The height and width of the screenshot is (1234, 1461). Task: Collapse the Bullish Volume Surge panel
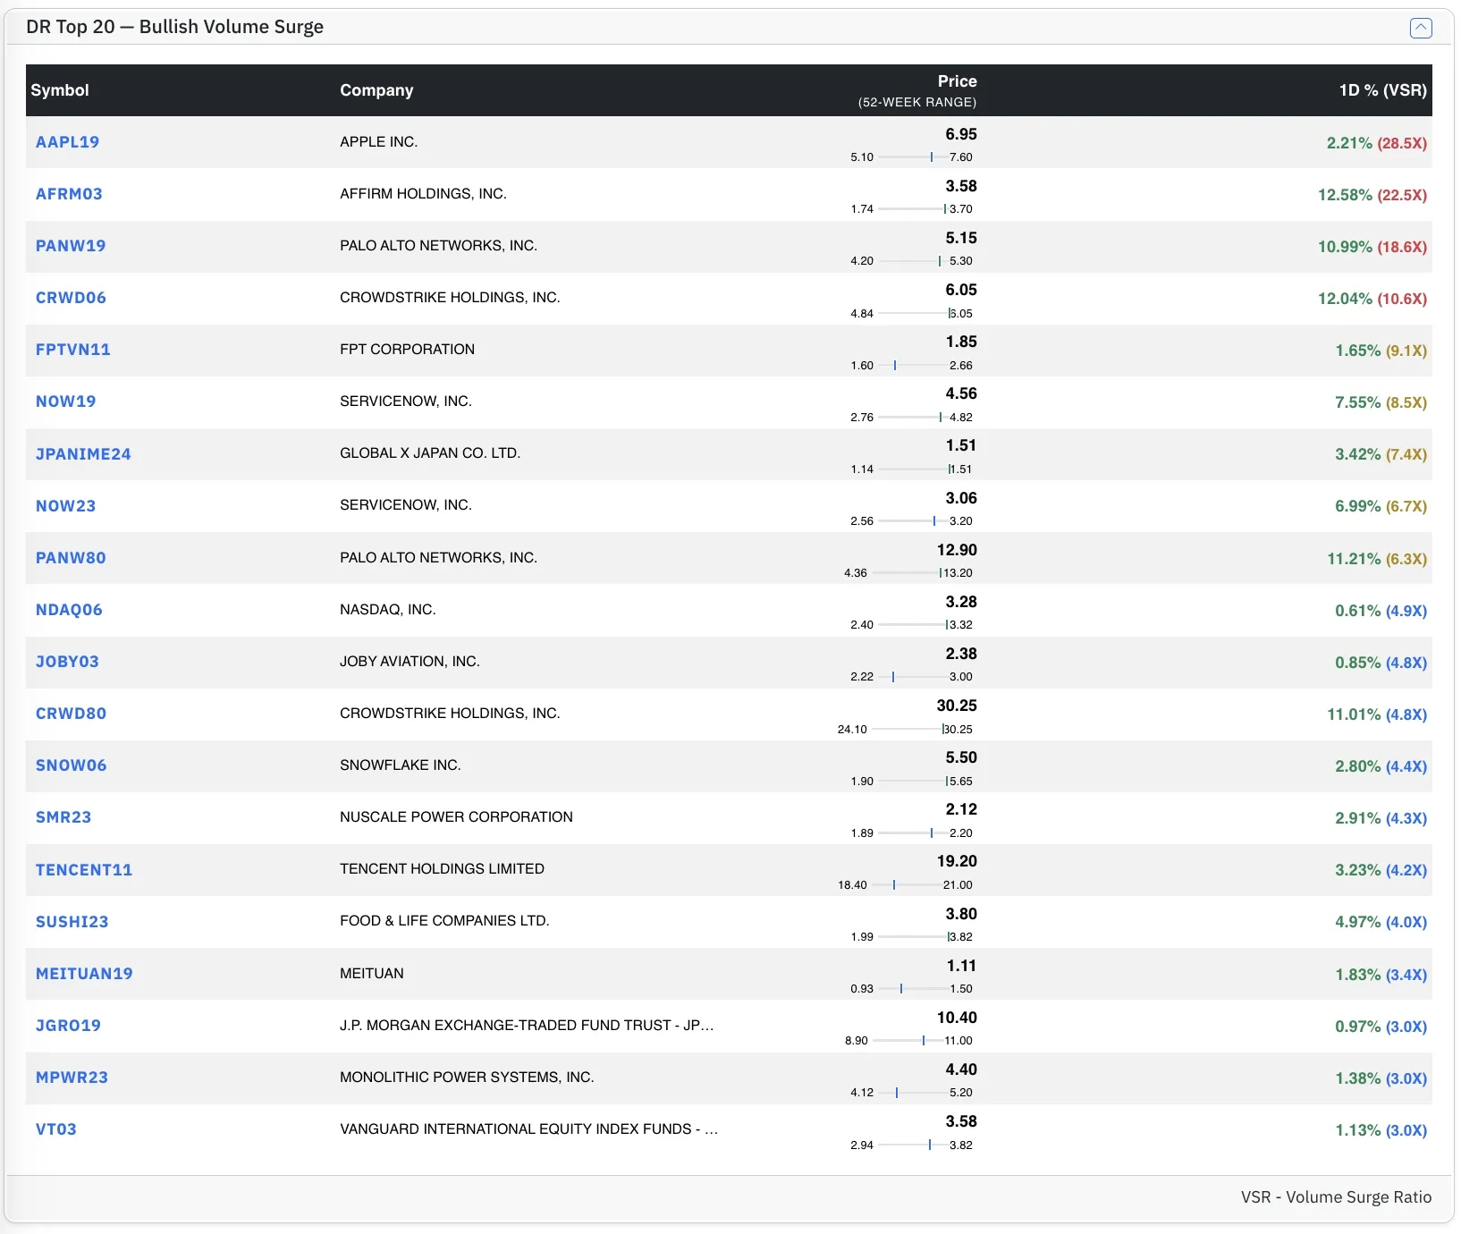[x=1420, y=28]
